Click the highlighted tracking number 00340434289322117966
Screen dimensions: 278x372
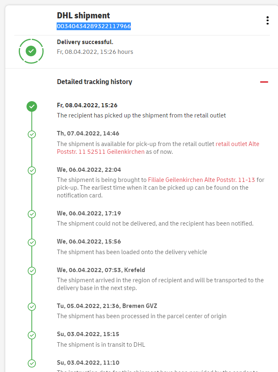[94, 27]
